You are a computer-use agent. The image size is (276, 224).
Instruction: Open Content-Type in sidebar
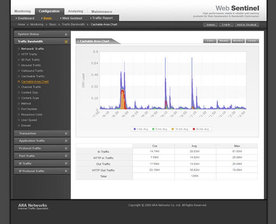tap(30, 98)
